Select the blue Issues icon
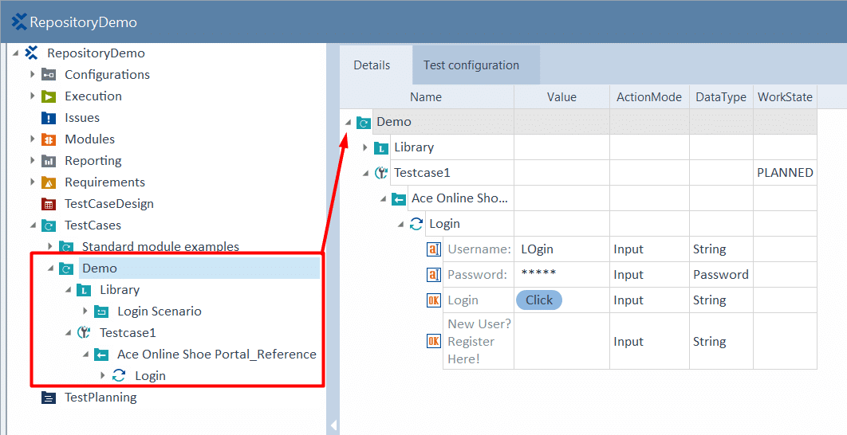 pos(49,118)
